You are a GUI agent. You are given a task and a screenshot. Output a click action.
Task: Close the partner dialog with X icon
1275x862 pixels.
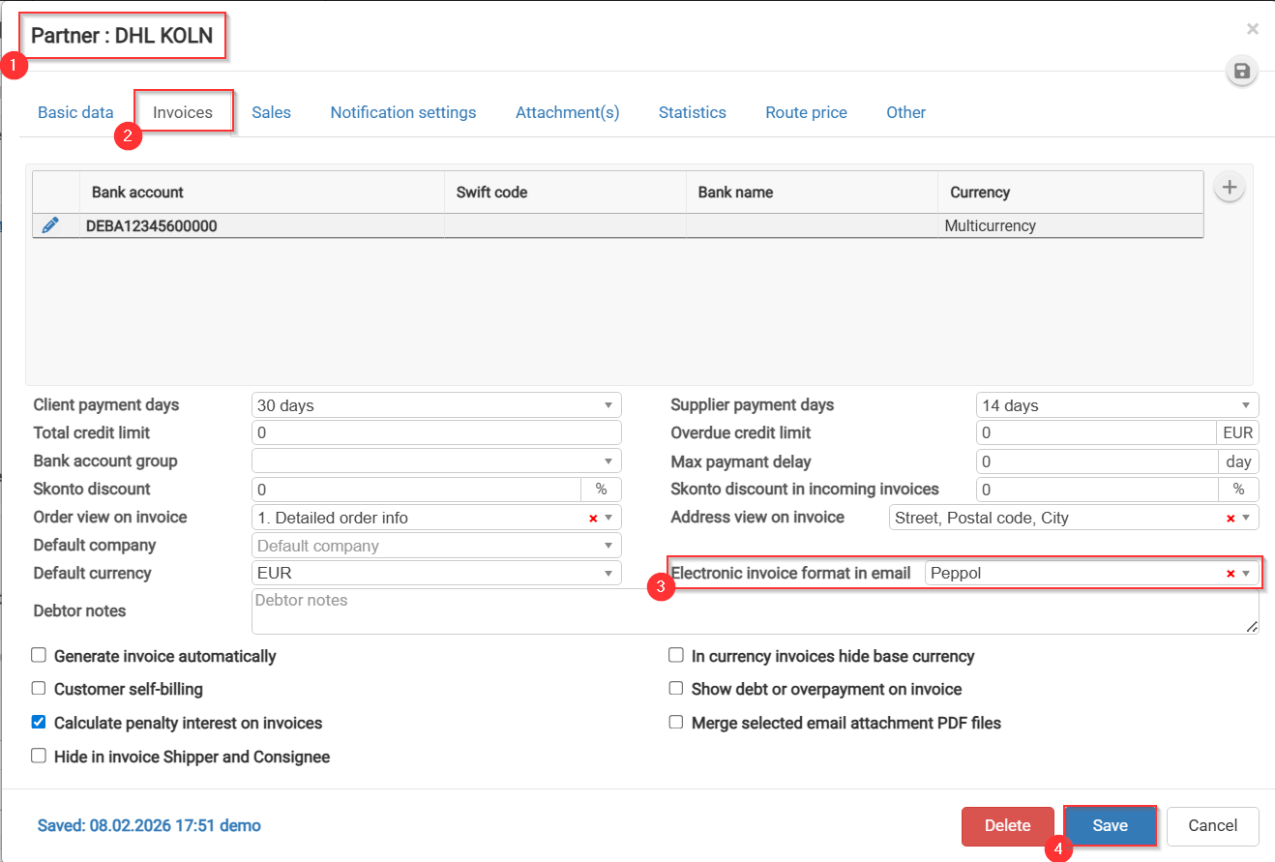click(x=1253, y=29)
